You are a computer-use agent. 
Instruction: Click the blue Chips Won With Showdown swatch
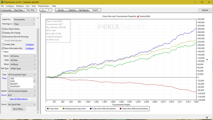91,109
